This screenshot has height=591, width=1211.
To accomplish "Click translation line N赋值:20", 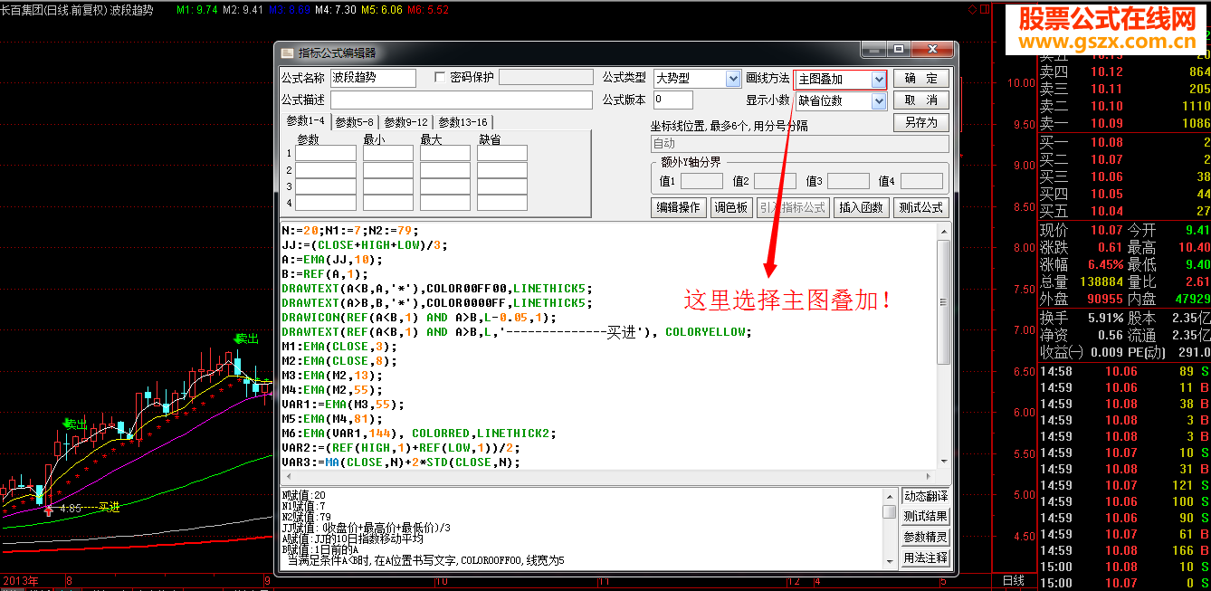I will tap(306, 495).
